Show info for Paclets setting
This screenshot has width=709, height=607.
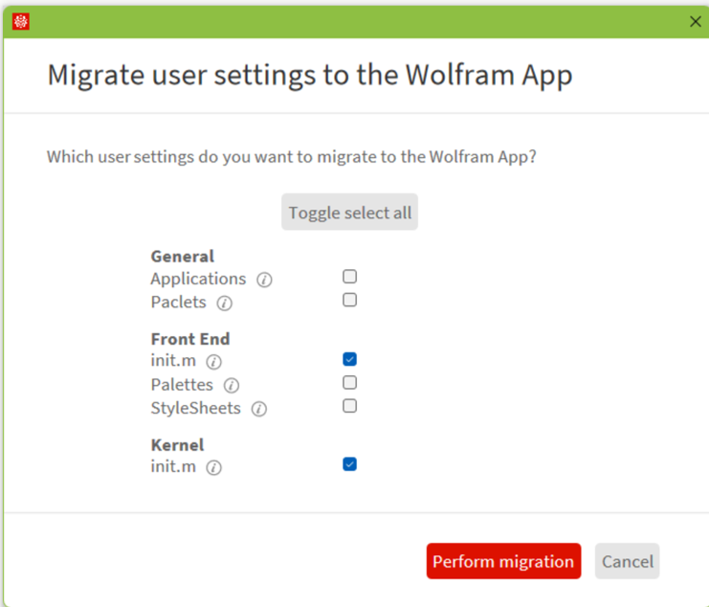(224, 303)
